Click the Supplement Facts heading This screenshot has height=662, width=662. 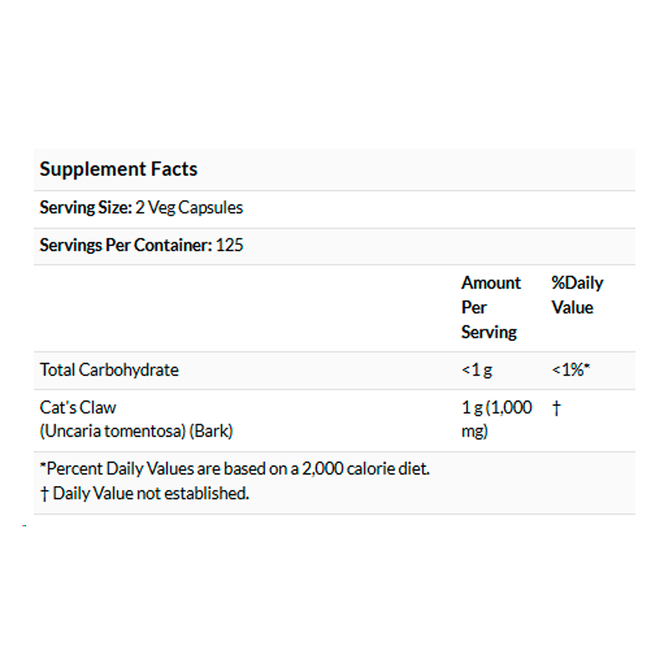tap(118, 169)
